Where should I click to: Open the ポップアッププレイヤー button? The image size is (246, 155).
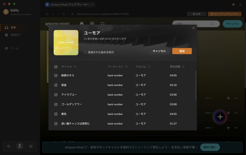tap(225, 14)
